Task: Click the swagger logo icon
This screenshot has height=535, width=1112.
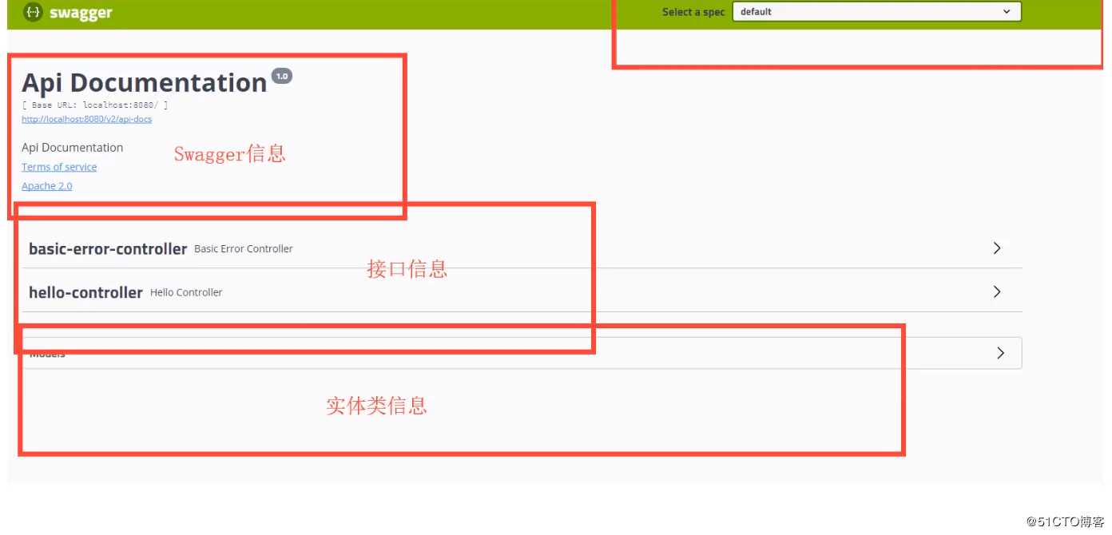Action: 33,12
